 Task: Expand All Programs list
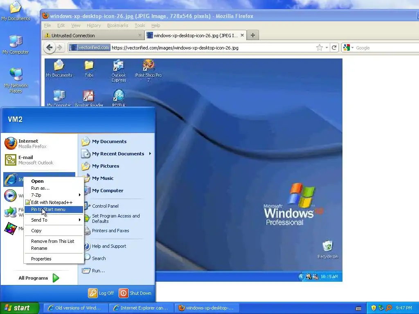39,278
